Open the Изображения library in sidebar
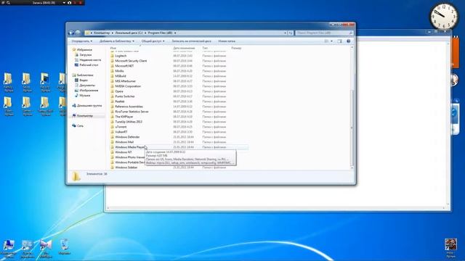The height and width of the screenshot is (261, 465). (89, 90)
